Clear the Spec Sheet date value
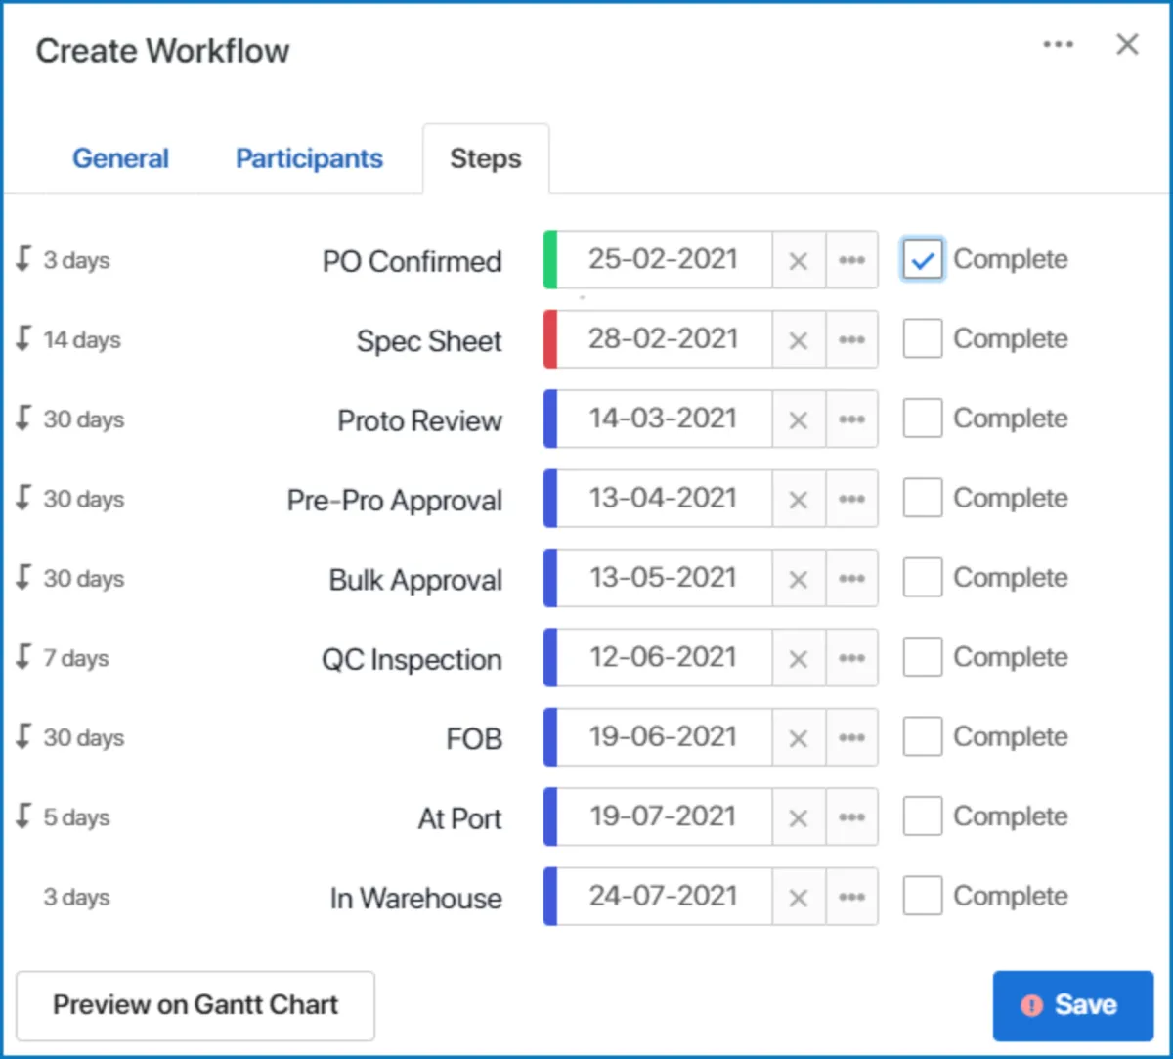 (x=799, y=340)
